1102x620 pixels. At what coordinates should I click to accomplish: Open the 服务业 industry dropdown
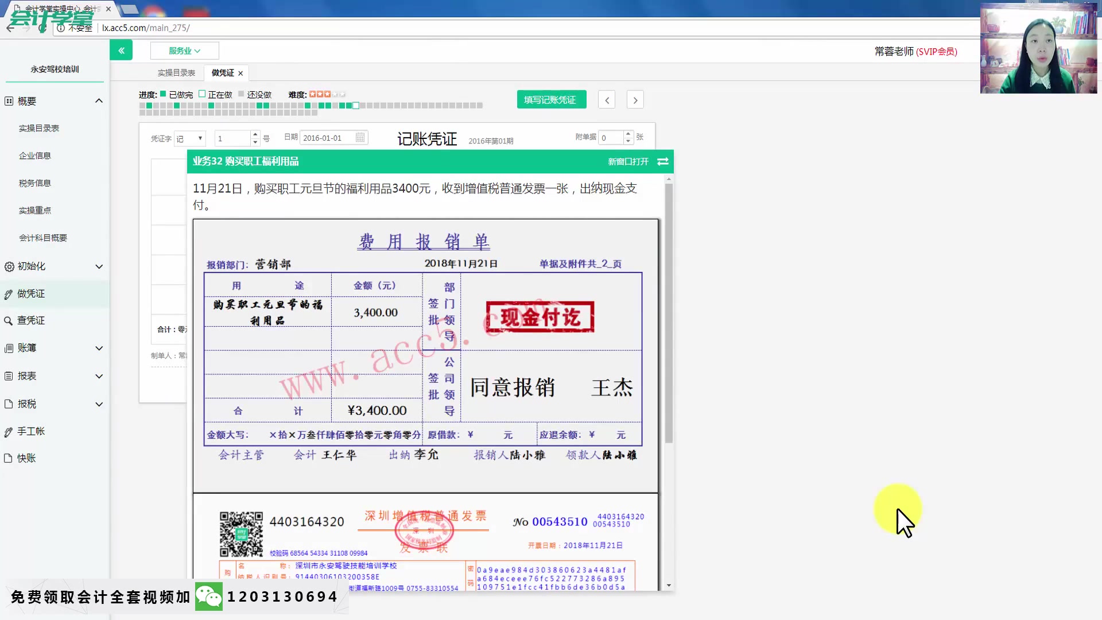(x=184, y=51)
